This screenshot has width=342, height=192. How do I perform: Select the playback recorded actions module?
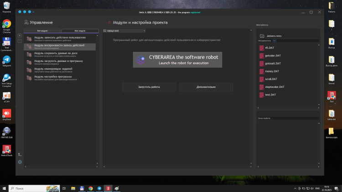(x=59, y=46)
